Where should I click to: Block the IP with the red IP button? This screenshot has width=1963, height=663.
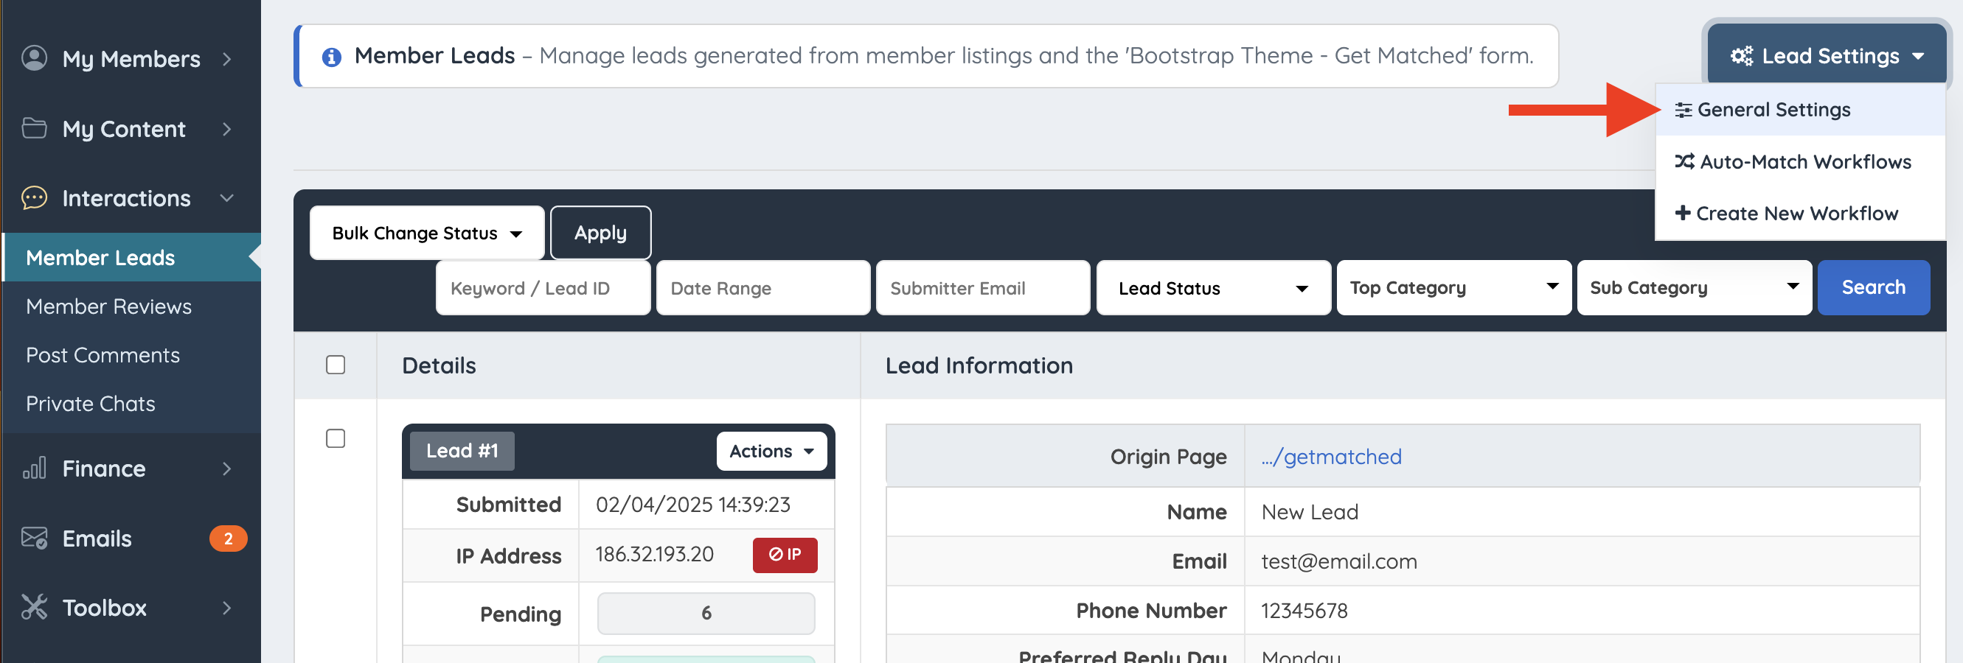tap(785, 555)
